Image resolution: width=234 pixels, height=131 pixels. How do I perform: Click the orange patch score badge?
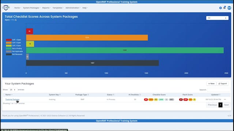coord(190,99)
